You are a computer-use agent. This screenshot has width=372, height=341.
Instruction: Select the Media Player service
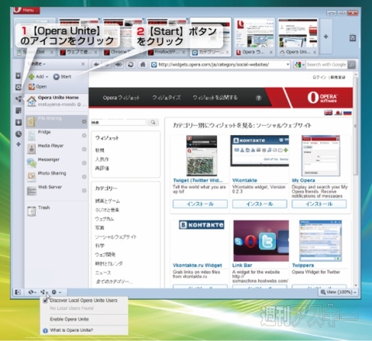(x=57, y=149)
